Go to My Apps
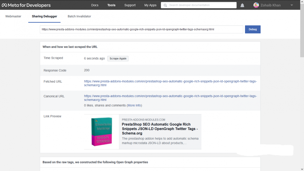 click(150, 5)
